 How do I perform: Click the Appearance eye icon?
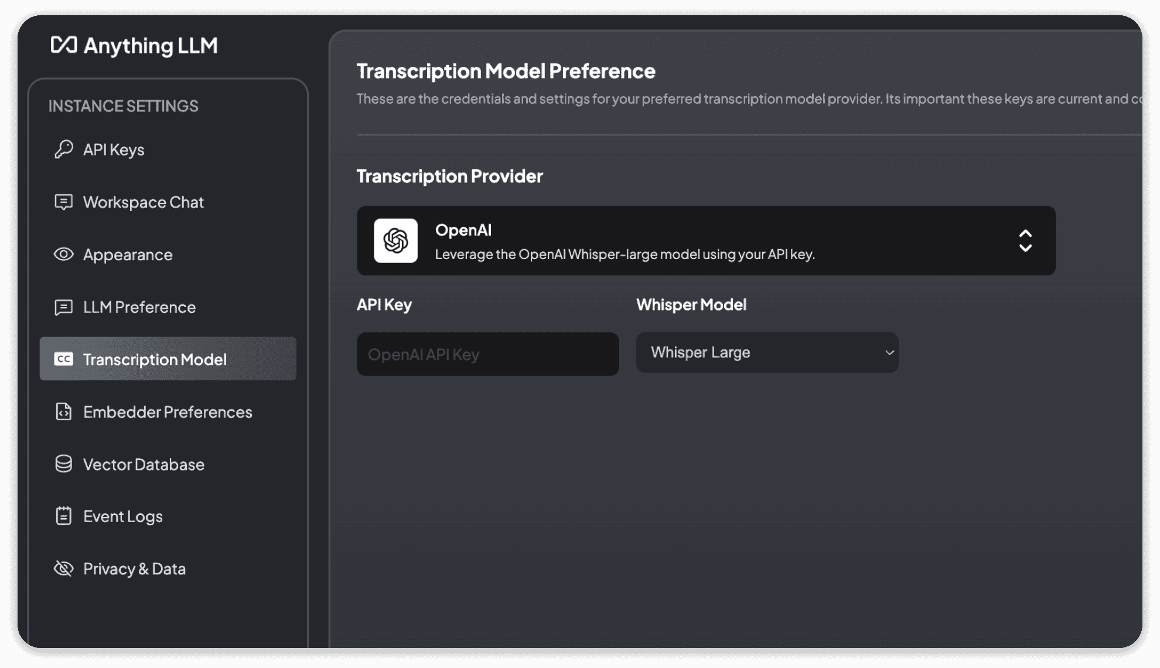coord(64,254)
